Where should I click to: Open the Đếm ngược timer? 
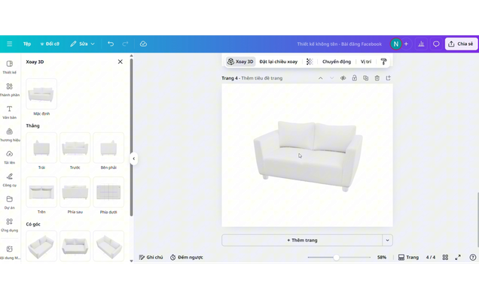coord(186,257)
